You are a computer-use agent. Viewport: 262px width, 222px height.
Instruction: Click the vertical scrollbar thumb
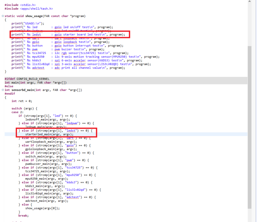point(250,127)
